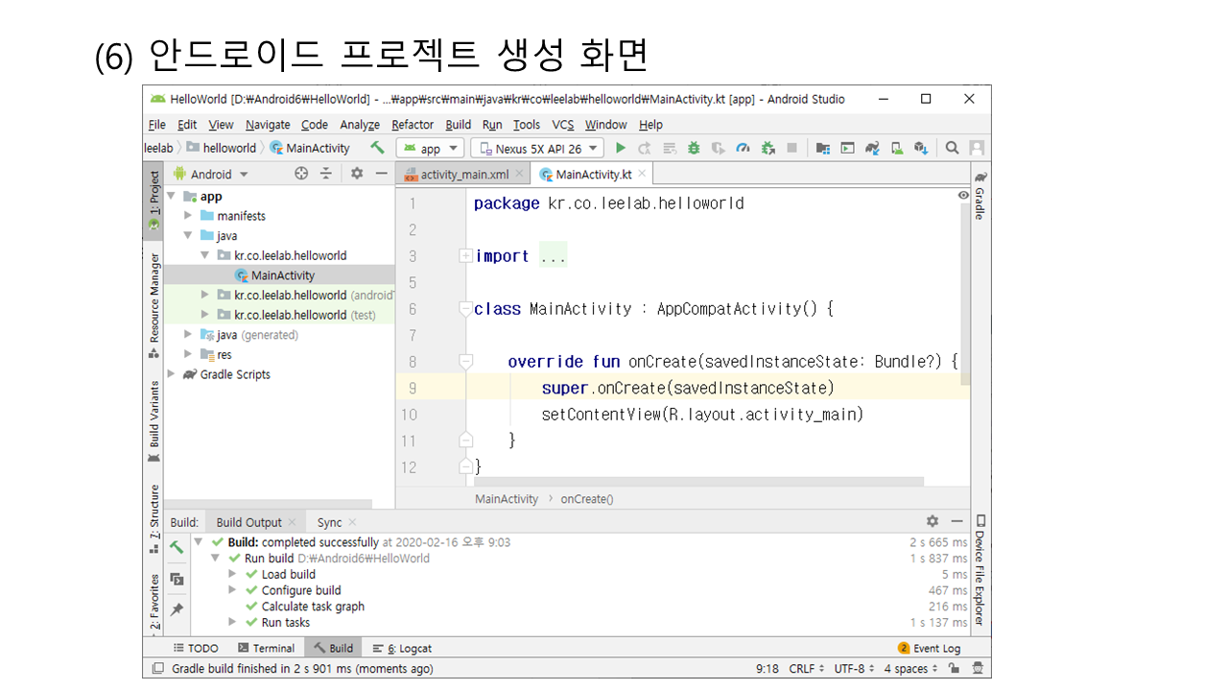This screenshot has width=1228, height=691.
Task: Toggle the import fold marker in editor
Action: [x=465, y=256]
